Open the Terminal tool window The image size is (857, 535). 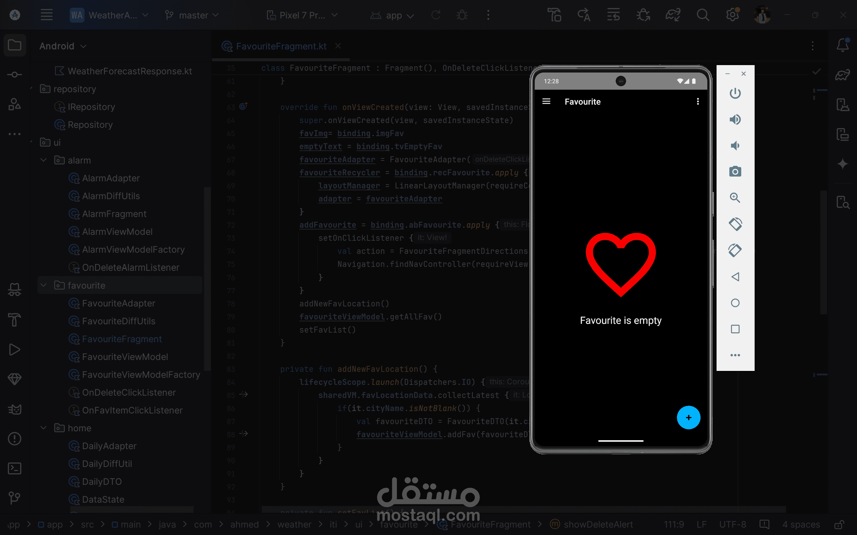[x=15, y=468]
